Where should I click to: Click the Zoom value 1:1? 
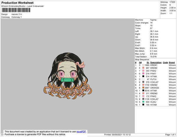171,14
